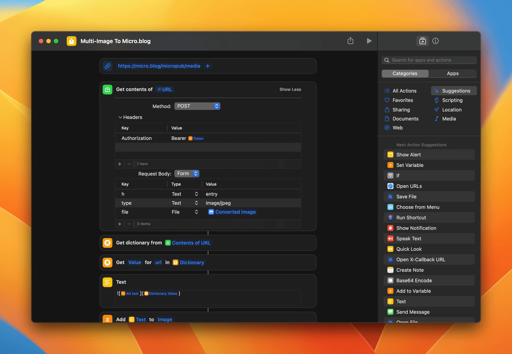Click the Alt text variable in Text
This screenshot has width=512, height=354.
click(130, 294)
